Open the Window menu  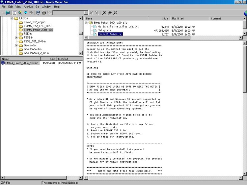pyautogui.click(x=46, y=7)
